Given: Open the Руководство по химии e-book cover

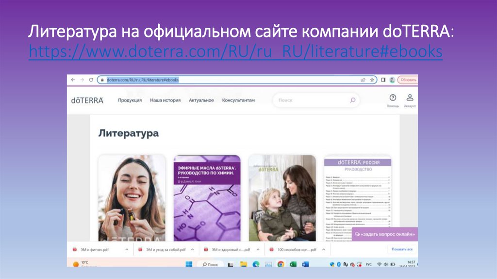Looking at the screenshot, I should tap(207, 198).
